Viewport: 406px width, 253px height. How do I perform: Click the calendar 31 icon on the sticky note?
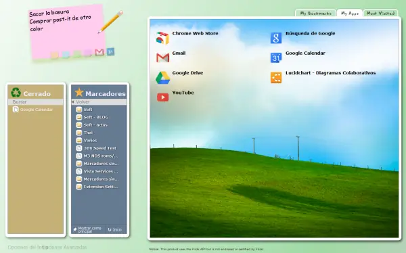[110, 52]
